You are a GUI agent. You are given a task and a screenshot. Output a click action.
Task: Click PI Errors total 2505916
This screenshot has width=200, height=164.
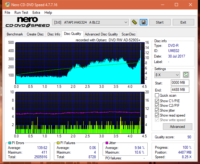[41, 157]
